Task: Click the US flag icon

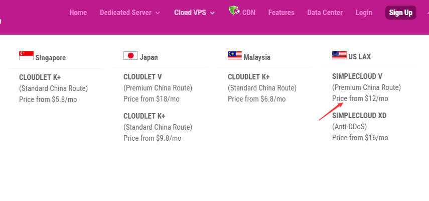Action: [x=339, y=55]
